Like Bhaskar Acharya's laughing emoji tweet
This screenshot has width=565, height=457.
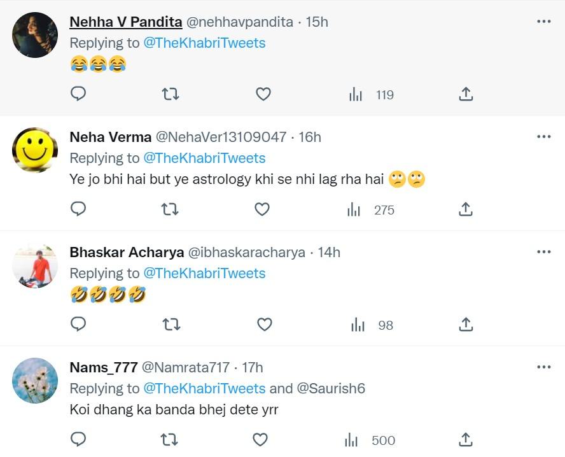point(263,325)
